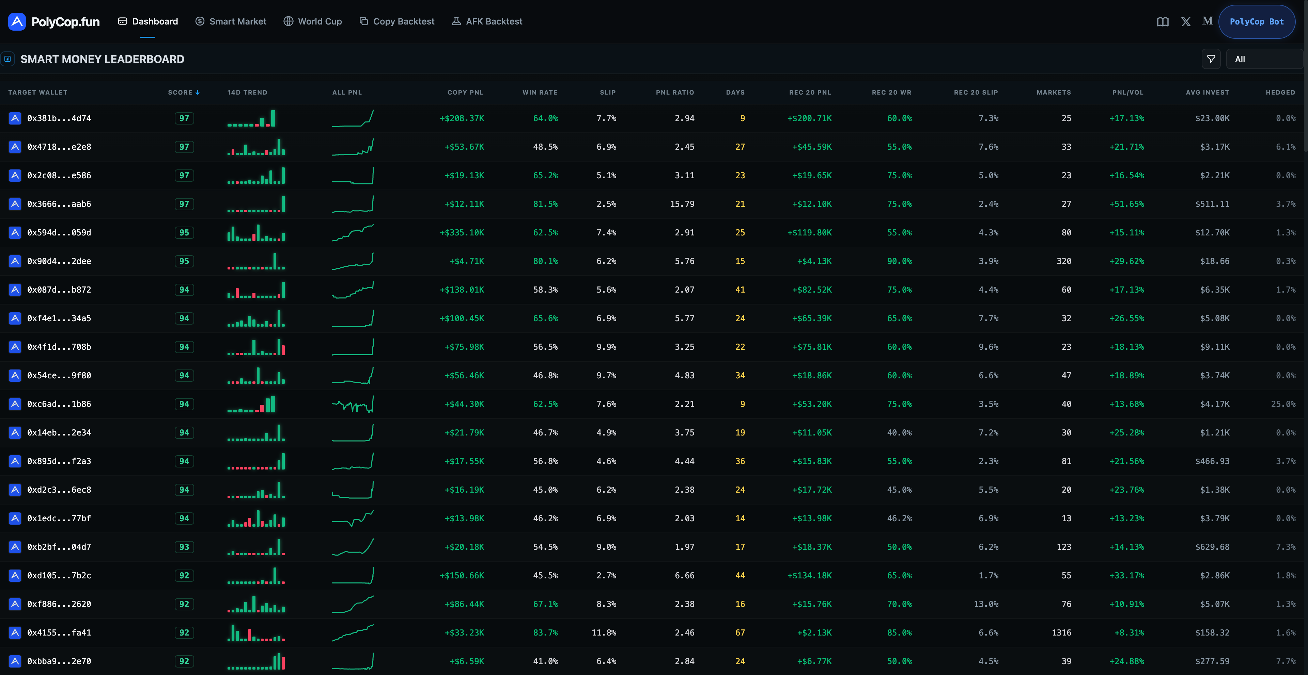Sort by WIN RATE column header
The width and height of the screenshot is (1308, 675).
coord(540,92)
